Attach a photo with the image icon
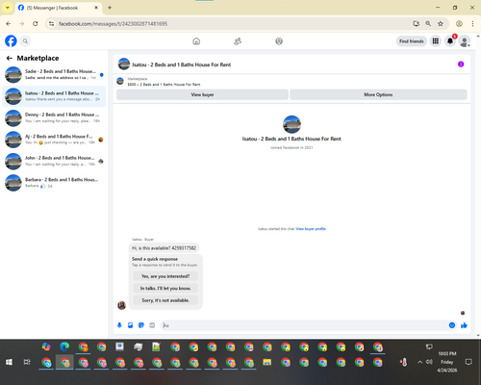The height and width of the screenshot is (385, 481). [x=130, y=325]
